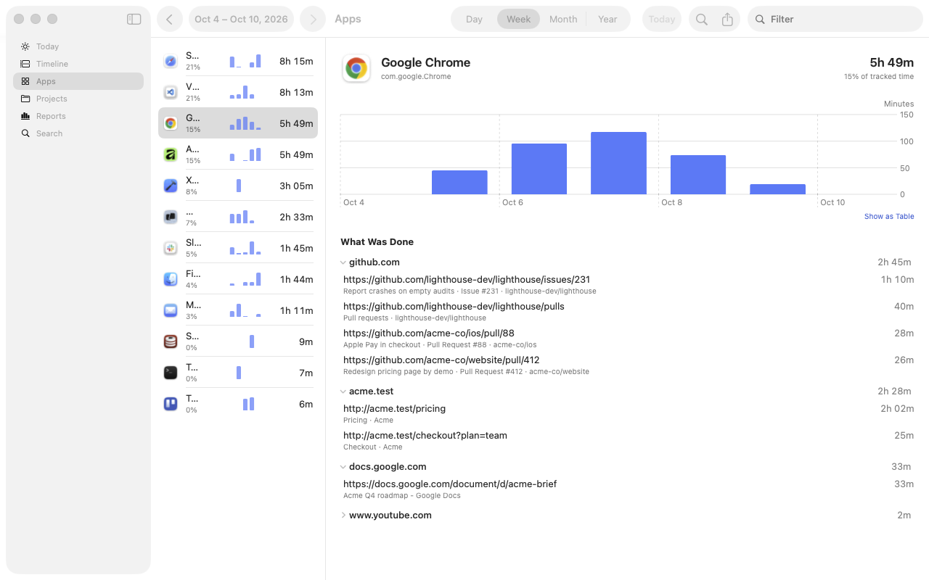929x580 pixels.
Task: Click the Reports bar chart icon
Action: coord(25,116)
